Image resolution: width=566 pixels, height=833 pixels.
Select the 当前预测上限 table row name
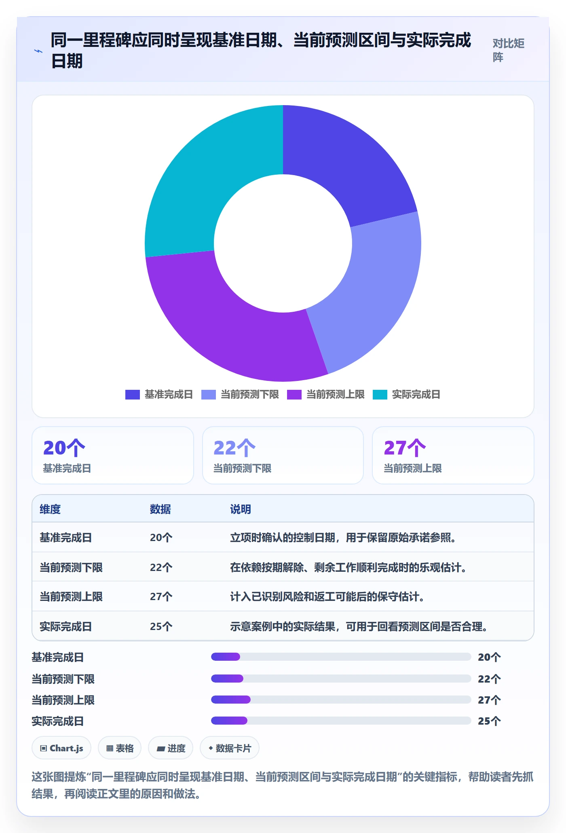(71, 596)
